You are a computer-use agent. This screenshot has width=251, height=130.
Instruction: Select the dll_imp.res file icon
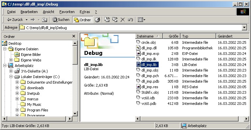(138, 87)
